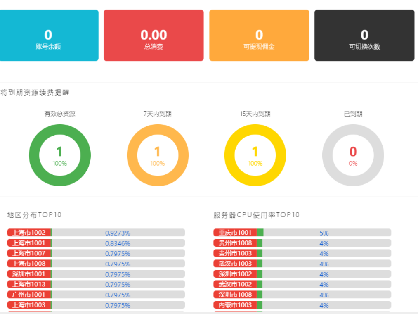Screen dimensions: 418x314
Task: Click the gray 已到期 expired donut chart
Action: click(353, 155)
